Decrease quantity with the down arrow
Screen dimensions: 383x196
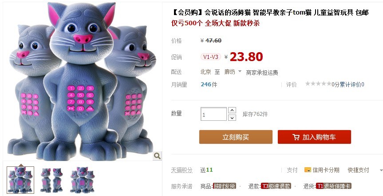(232, 118)
